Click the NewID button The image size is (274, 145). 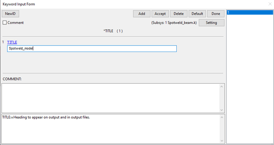click(x=10, y=14)
